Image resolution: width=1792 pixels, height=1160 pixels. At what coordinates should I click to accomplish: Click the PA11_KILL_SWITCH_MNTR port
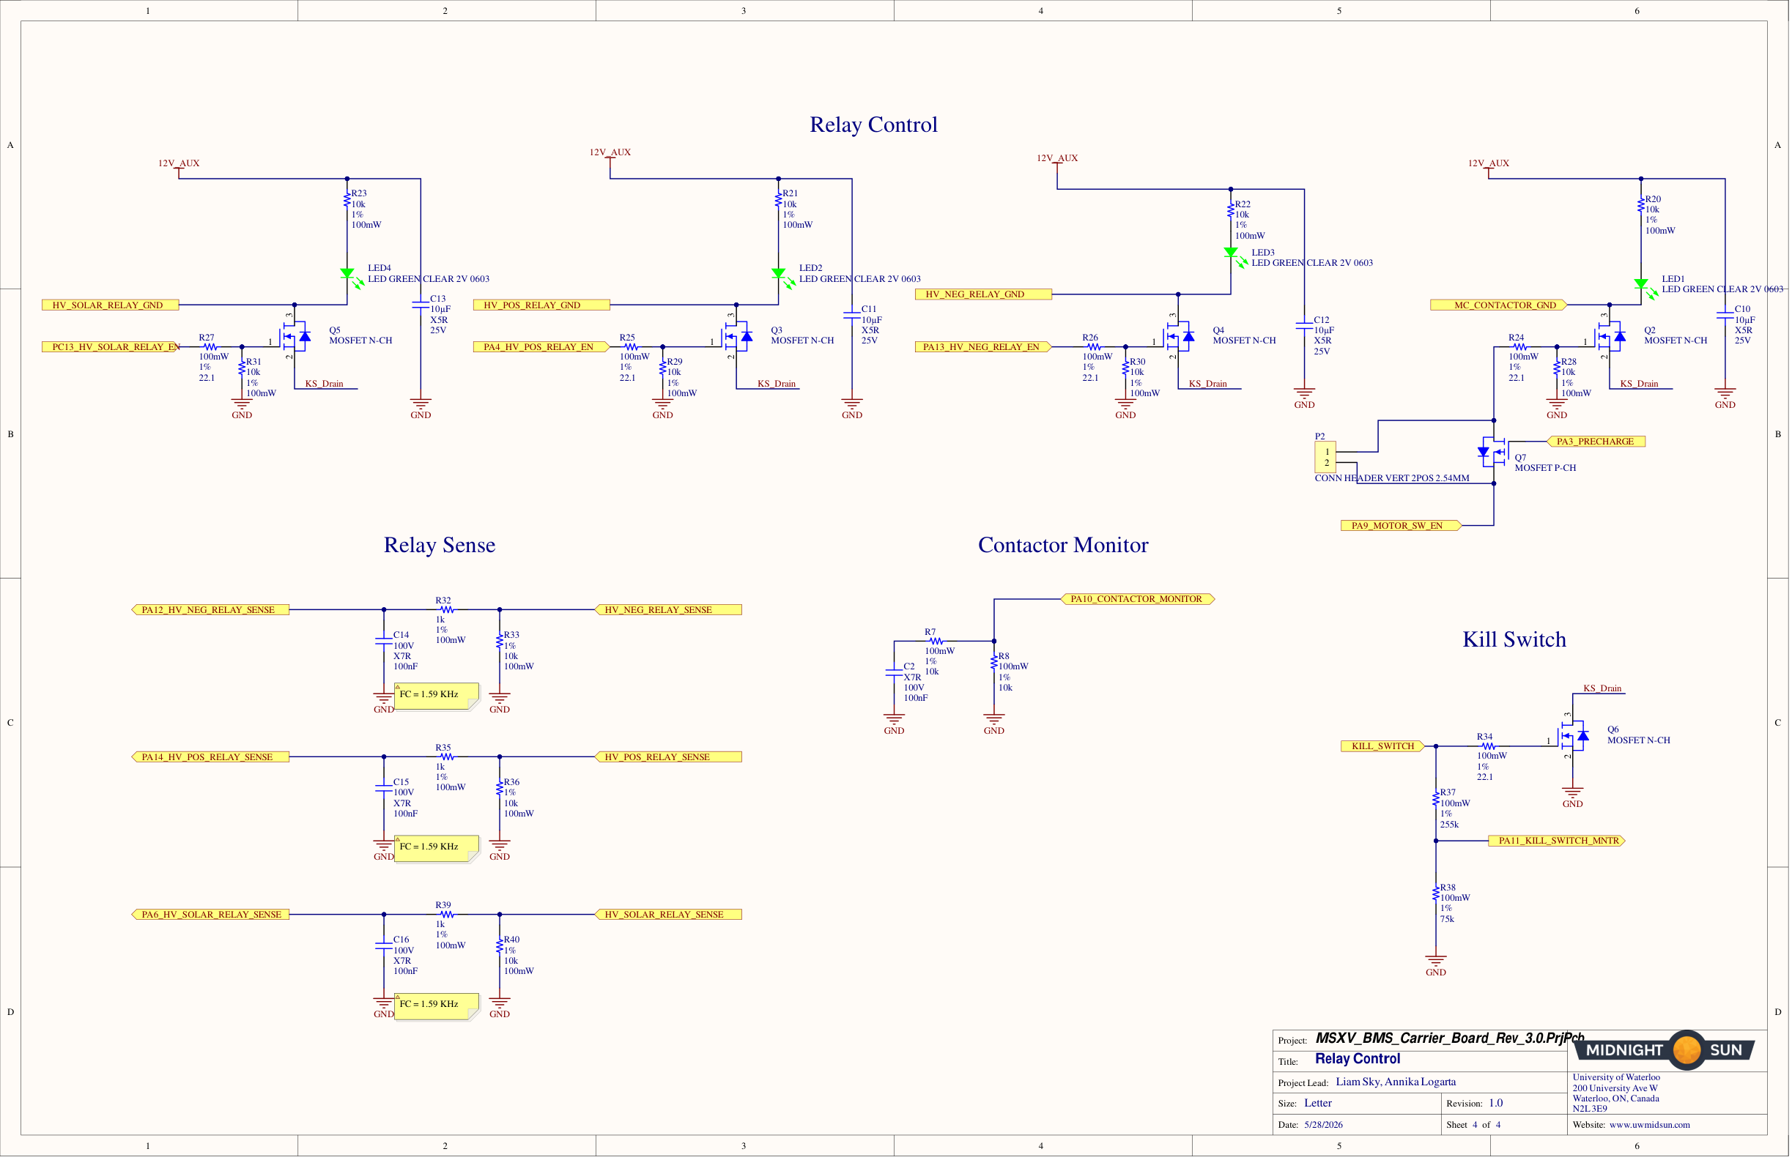point(1556,841)
